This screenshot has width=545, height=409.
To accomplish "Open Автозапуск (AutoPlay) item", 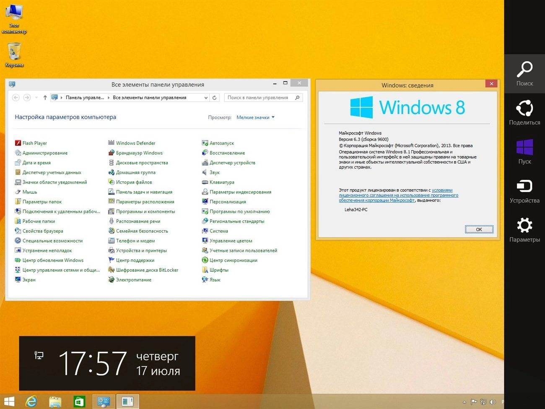I will [218, 143].
